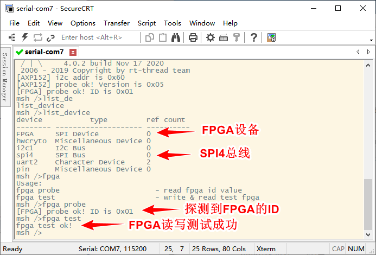The height and width of the screenshot is (255, 376).
Task: Click the Paste icon in toolbar
Action: tap(163, 37)
